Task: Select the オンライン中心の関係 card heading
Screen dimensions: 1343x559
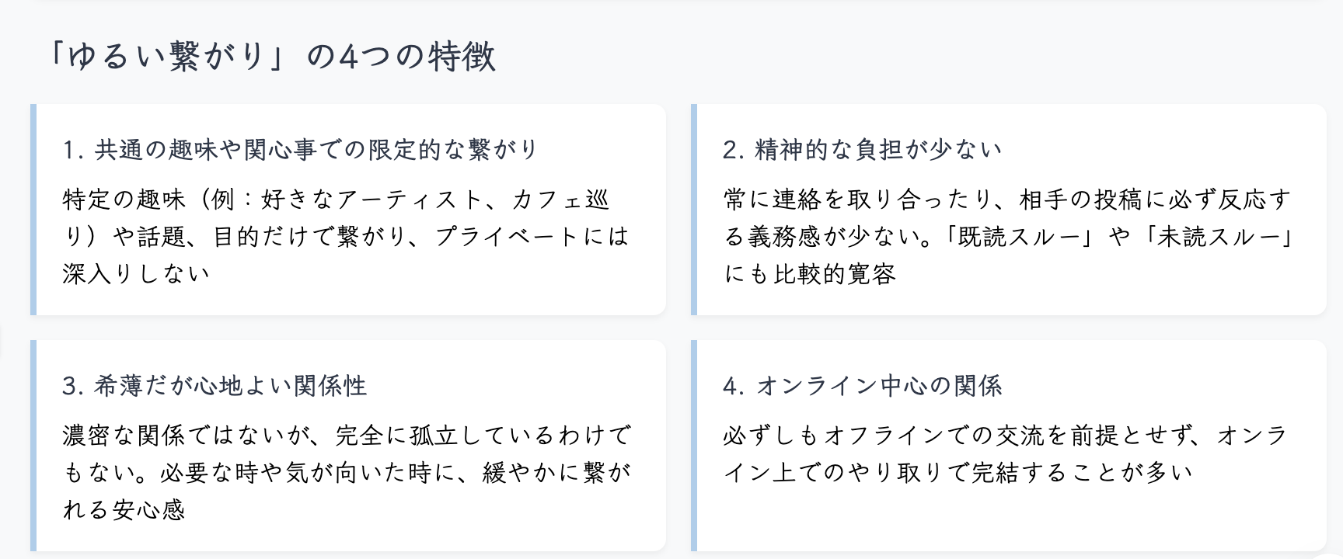Action: (862, 386)
